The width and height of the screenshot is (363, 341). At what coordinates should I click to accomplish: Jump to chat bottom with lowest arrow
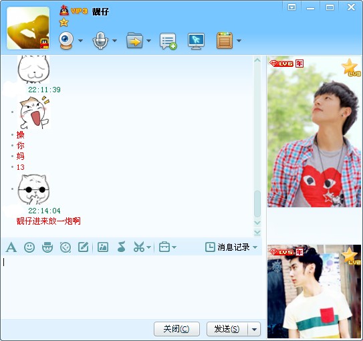click(257, 232)
